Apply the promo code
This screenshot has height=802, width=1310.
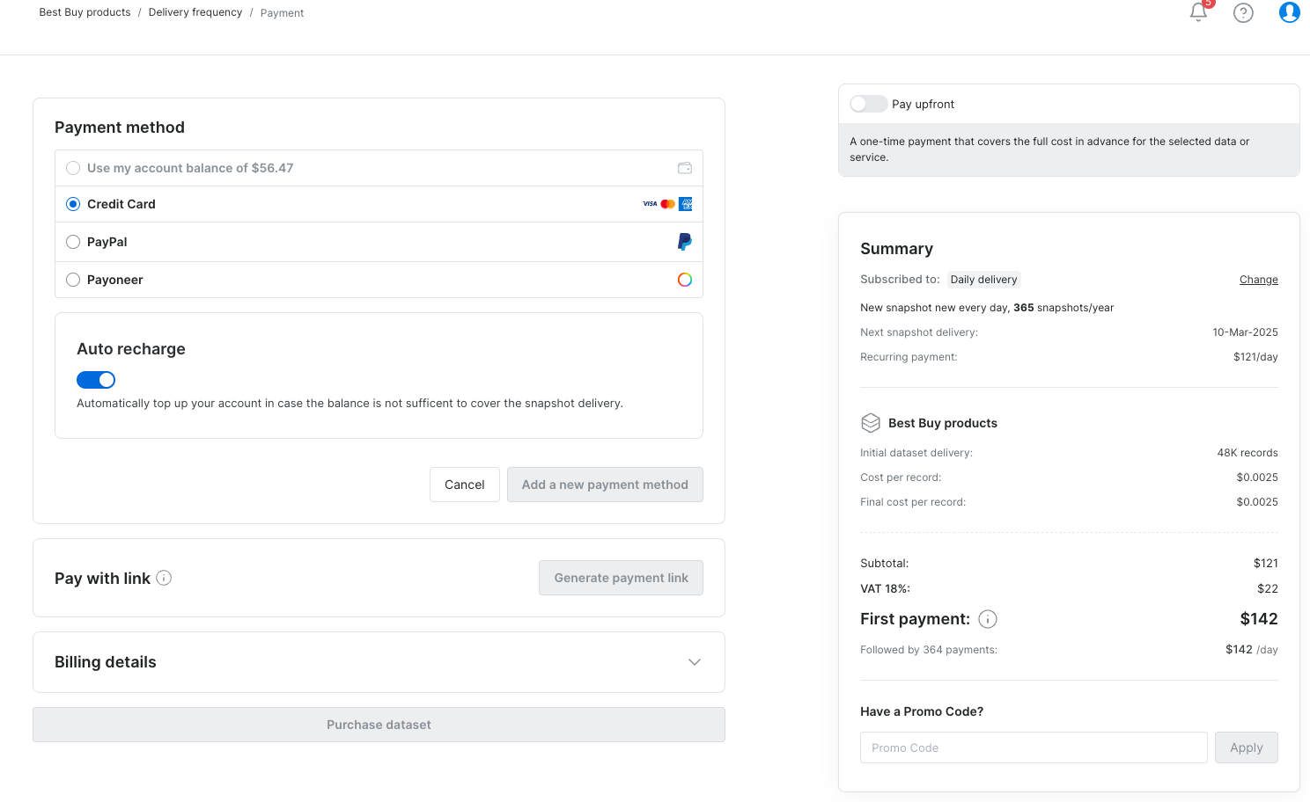1247,747
